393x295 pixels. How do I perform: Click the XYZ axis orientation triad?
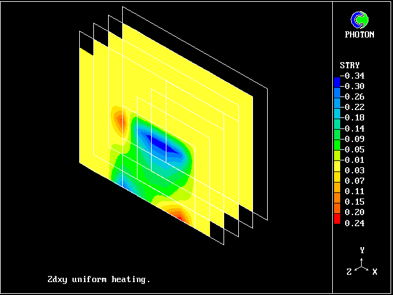click(x=363, y=264)
